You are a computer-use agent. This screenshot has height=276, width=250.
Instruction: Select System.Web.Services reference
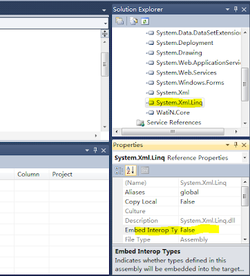[181, 72]
